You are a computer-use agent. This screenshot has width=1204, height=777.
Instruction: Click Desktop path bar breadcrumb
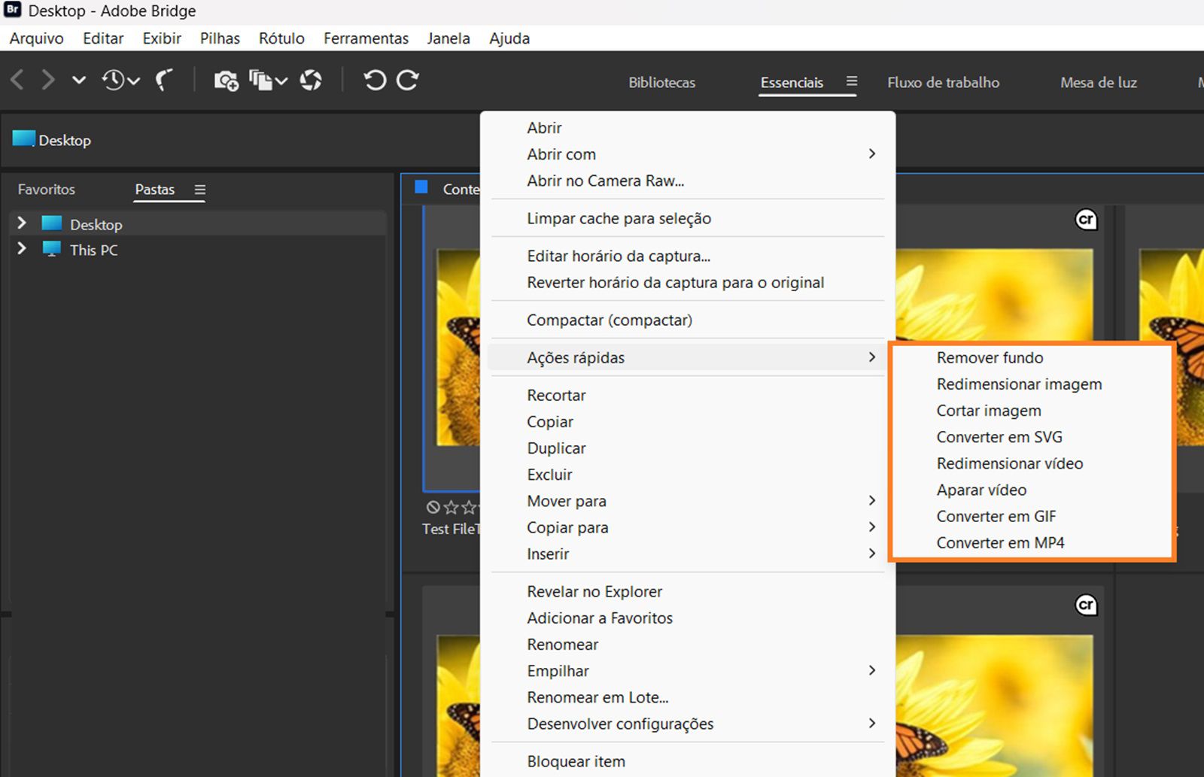(x=52, y=140)
